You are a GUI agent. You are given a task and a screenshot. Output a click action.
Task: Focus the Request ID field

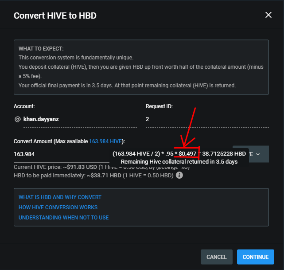click(207, 119)
